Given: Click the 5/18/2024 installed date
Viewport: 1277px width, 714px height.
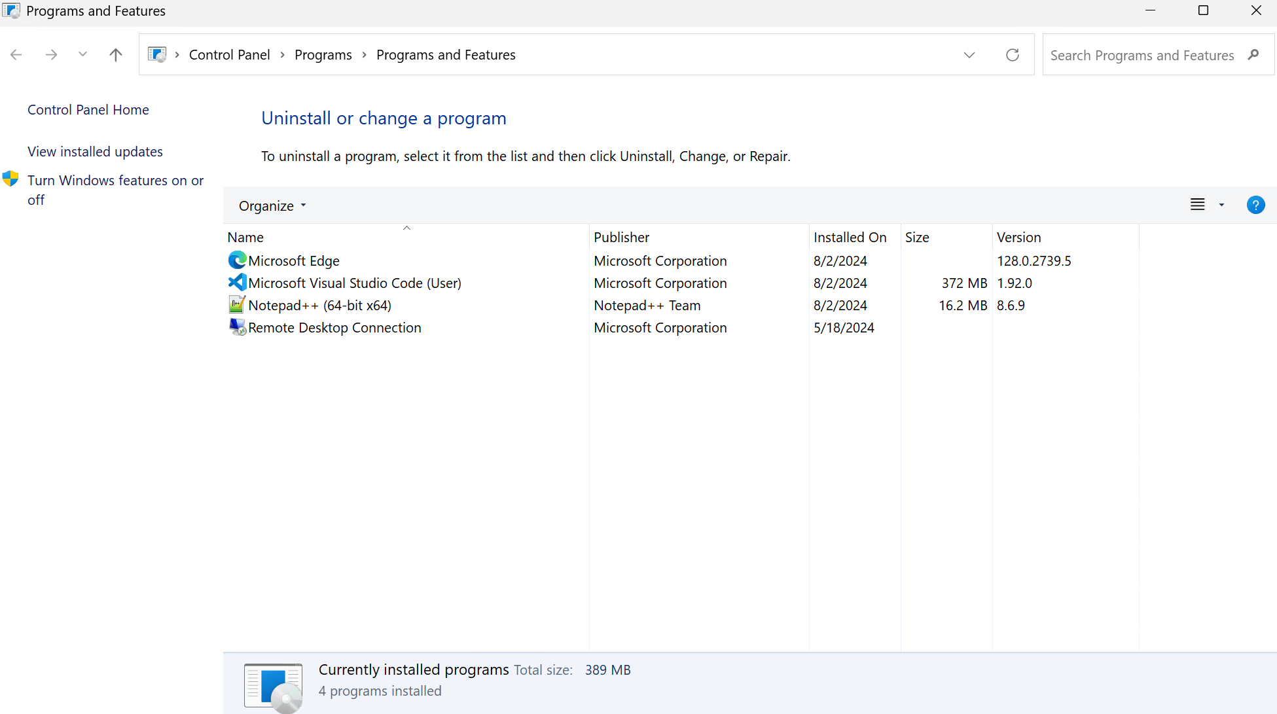Looking at the screenshot, I should point(844,327).
